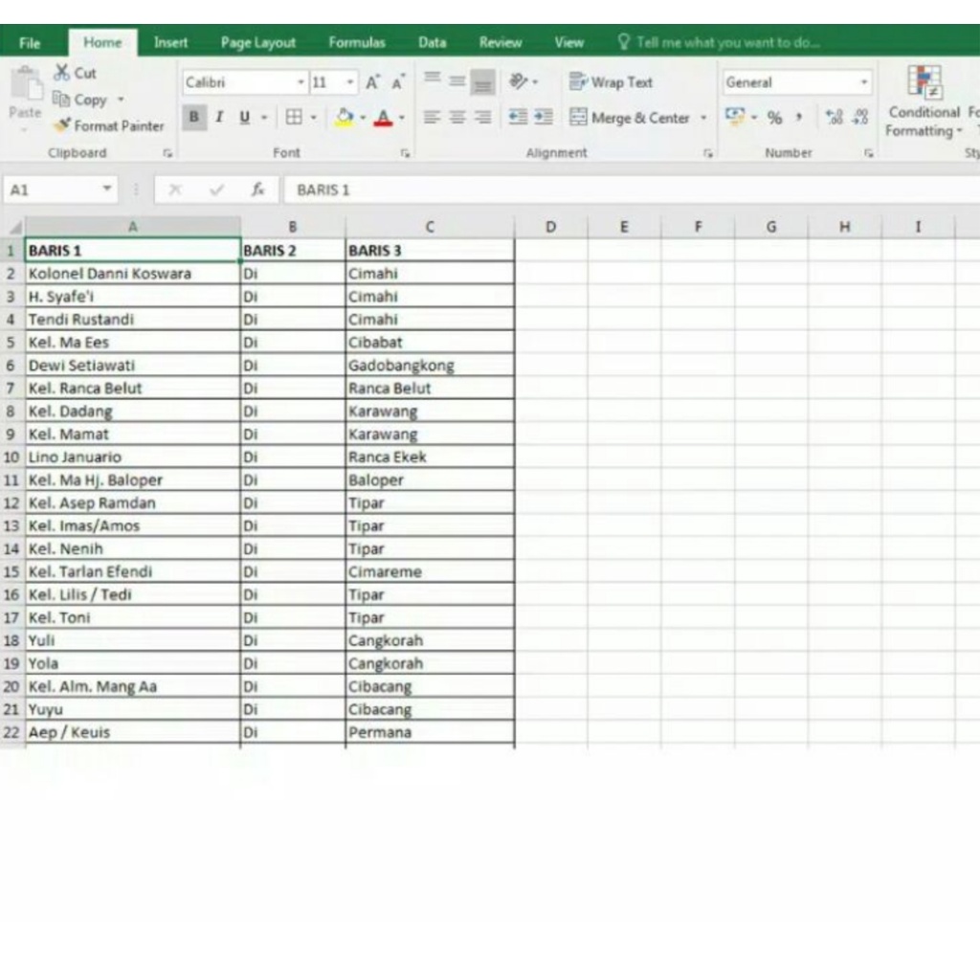Toggle Bold formatting
Screen dimensions: 980x980
point(194,117)
